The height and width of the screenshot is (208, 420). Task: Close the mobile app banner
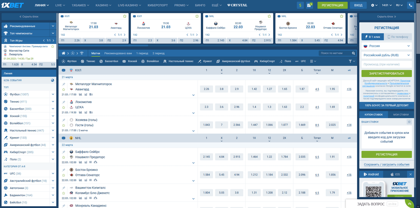410,174
